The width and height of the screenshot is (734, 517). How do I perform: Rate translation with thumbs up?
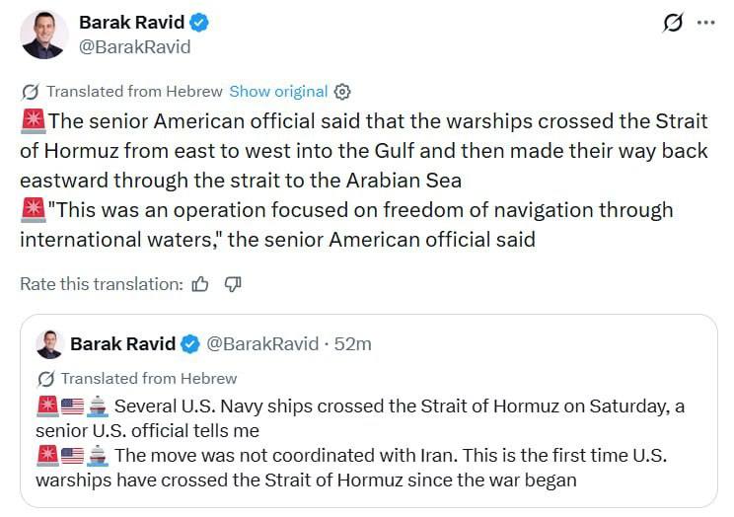(x=200, y=284)
